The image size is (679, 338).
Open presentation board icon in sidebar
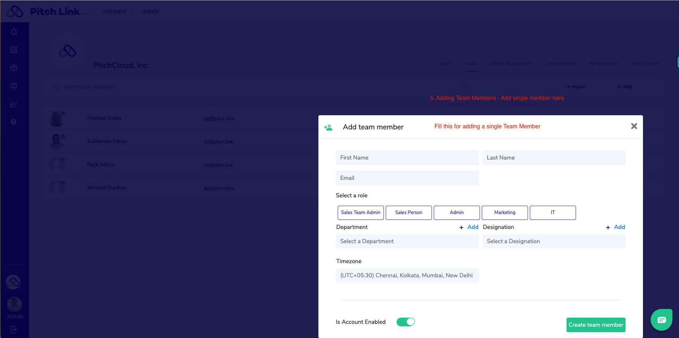[14, 86]
